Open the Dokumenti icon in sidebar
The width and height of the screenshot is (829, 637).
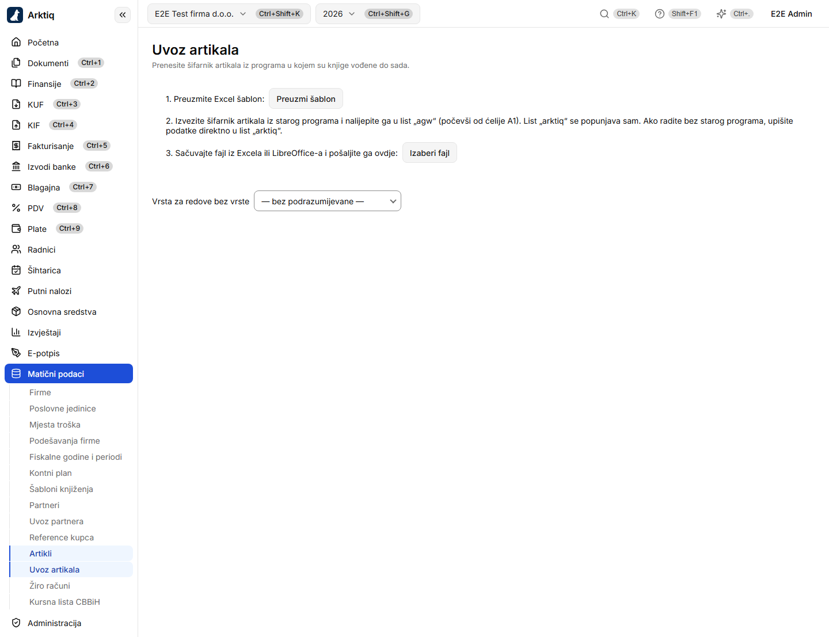click(x=16, y=63)
